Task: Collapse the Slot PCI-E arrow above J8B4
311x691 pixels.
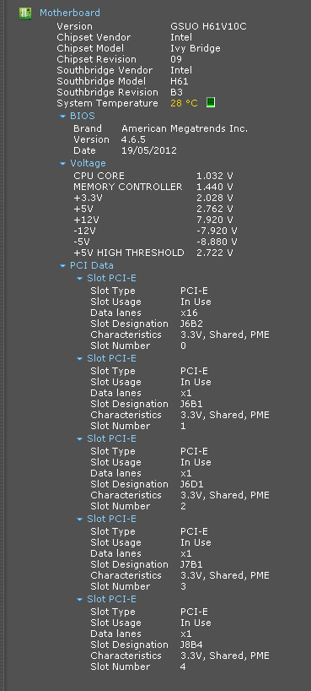Action: pyautogui.click(x=79, y=599)
